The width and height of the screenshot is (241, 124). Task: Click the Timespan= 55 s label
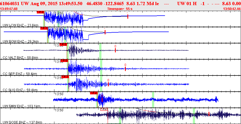click(120, 9)
